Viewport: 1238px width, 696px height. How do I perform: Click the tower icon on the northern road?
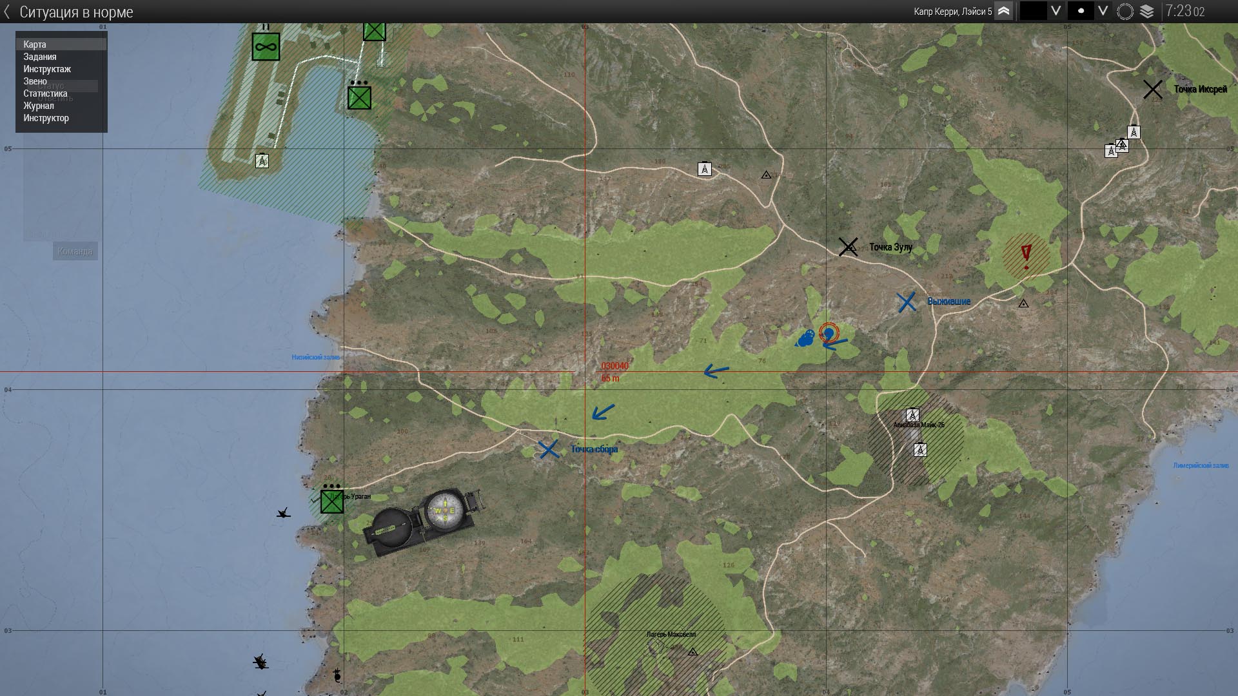[x=704, y=169]
